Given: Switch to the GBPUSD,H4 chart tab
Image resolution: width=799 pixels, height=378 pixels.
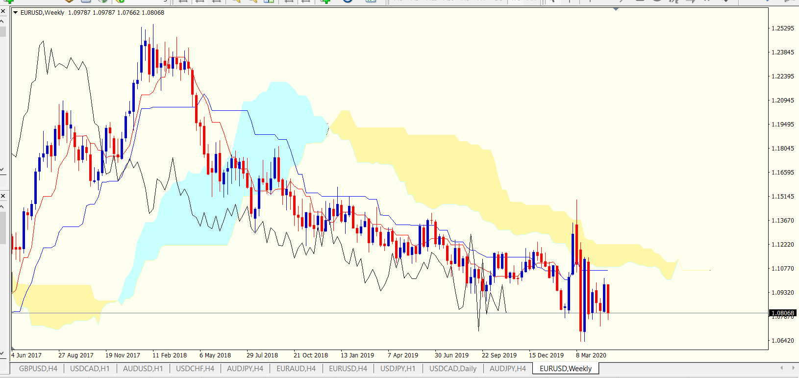Looking at the screenshot, I should click(38, 369).
